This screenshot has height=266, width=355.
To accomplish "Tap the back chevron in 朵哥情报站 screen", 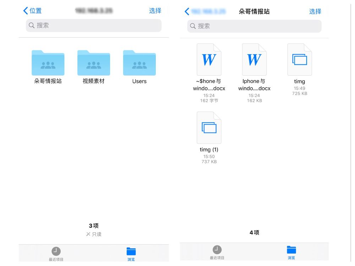I will [x=187, y=11].
